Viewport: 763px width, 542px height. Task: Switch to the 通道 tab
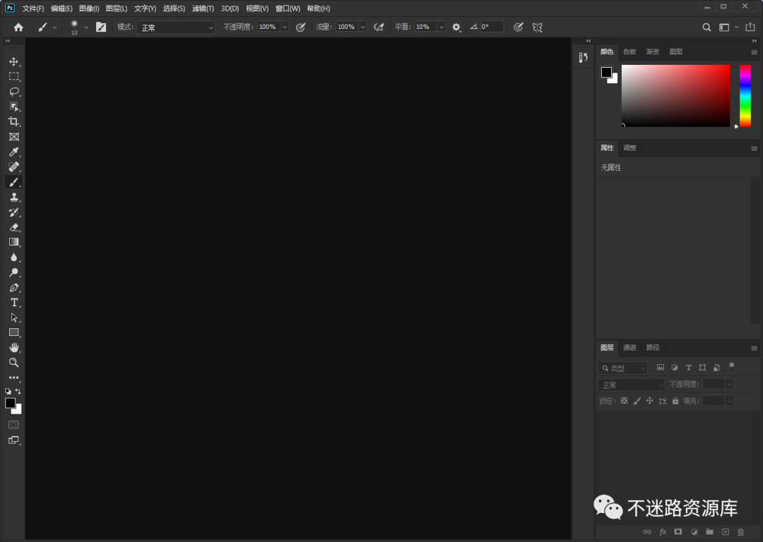click(629, 347)
